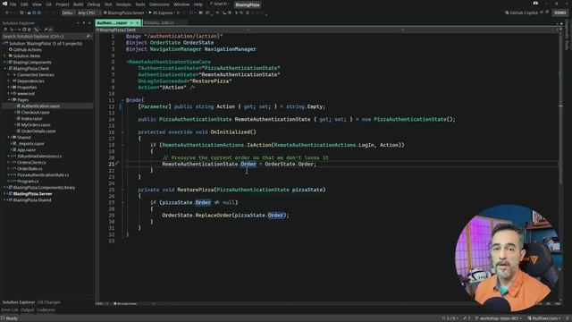Open the Extensions menu
The width and height of the screenshot is (572, 322).
click(x=159, y=4)
